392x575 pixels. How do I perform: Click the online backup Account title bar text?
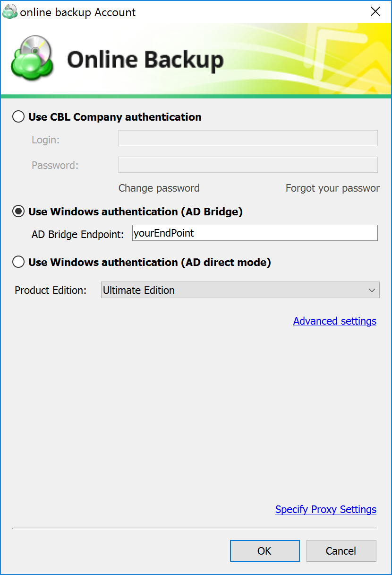pos(78,12)
